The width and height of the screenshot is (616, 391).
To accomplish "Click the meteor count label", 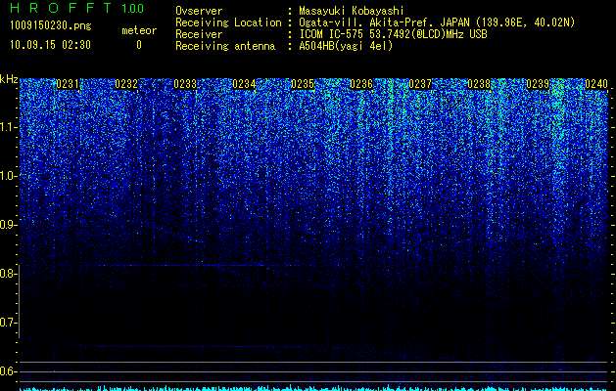I will click(x=139, y=30).
